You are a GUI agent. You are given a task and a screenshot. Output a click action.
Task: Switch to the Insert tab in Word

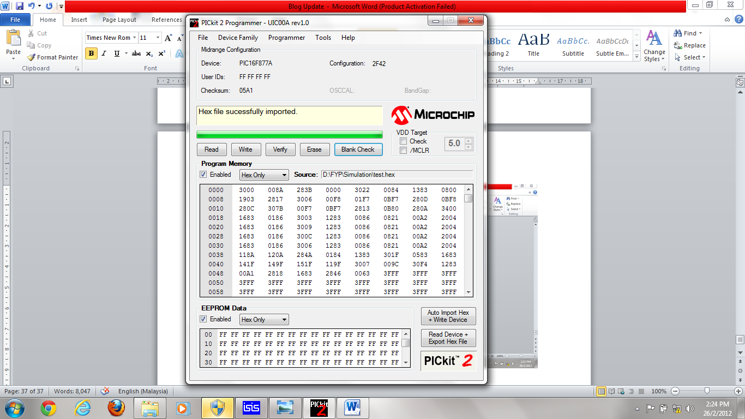(79, 20)
